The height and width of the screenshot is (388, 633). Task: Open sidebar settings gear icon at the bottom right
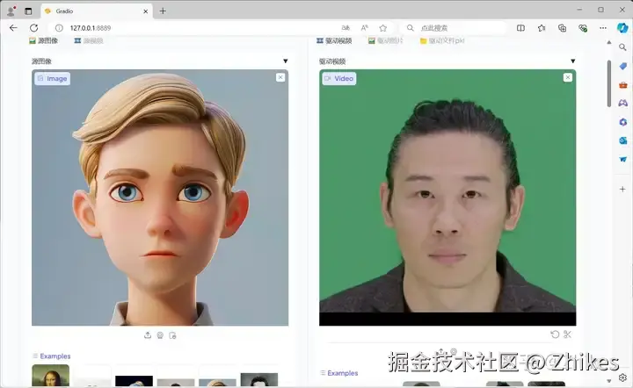[x=622, y=377]
